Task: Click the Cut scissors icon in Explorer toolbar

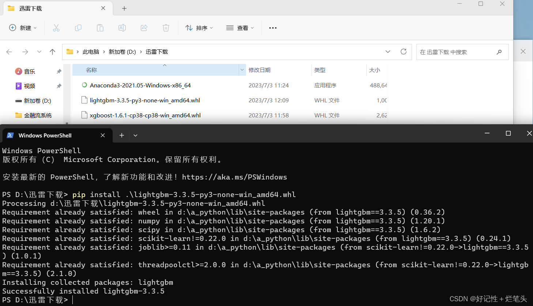Action: (56, 28)
